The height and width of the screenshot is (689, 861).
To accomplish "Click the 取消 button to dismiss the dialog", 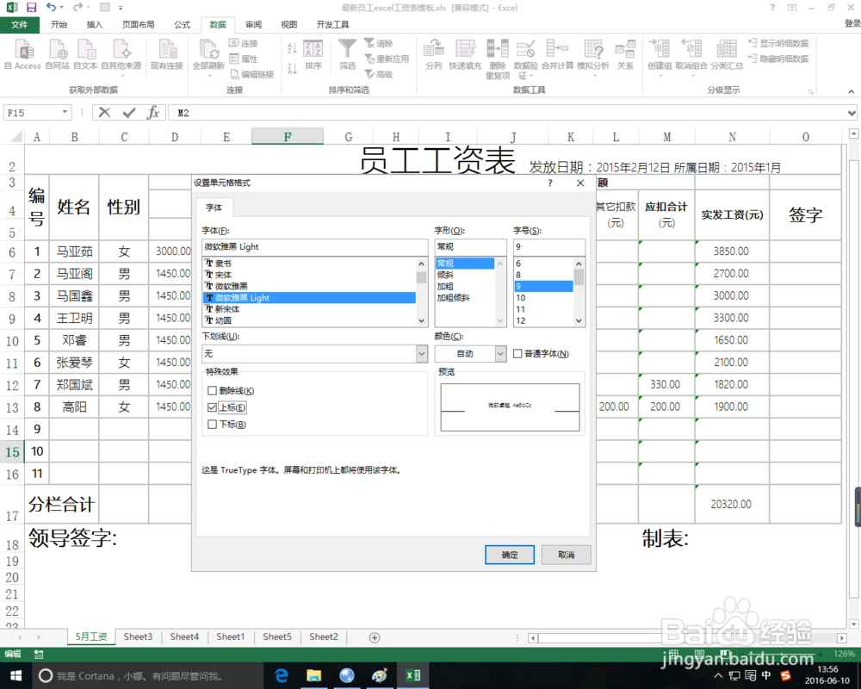I will (566, 555).
